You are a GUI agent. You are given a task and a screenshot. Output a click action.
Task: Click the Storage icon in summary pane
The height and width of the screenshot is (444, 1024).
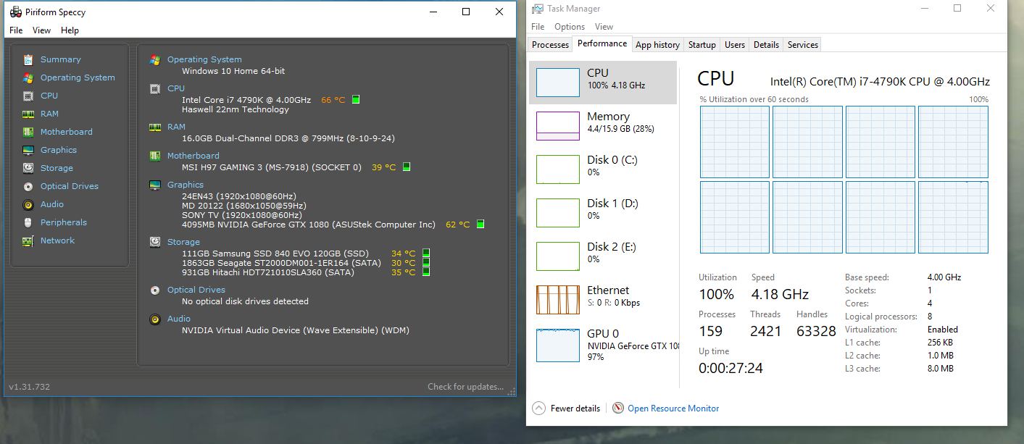155,242
